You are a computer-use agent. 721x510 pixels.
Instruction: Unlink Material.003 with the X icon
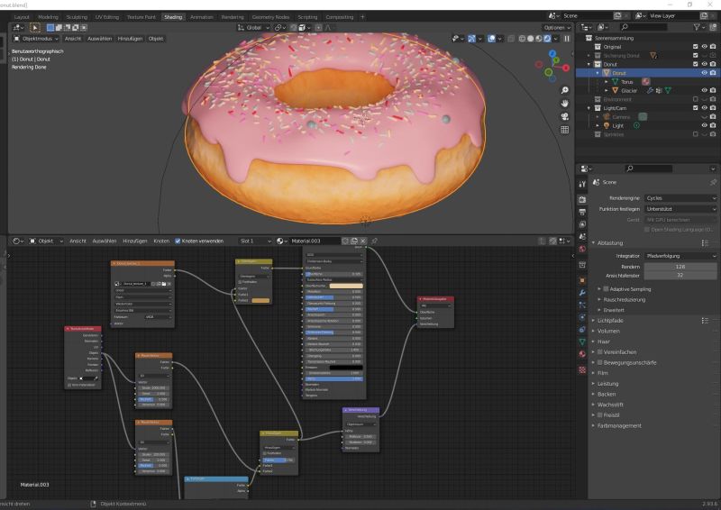coord(363,241)
